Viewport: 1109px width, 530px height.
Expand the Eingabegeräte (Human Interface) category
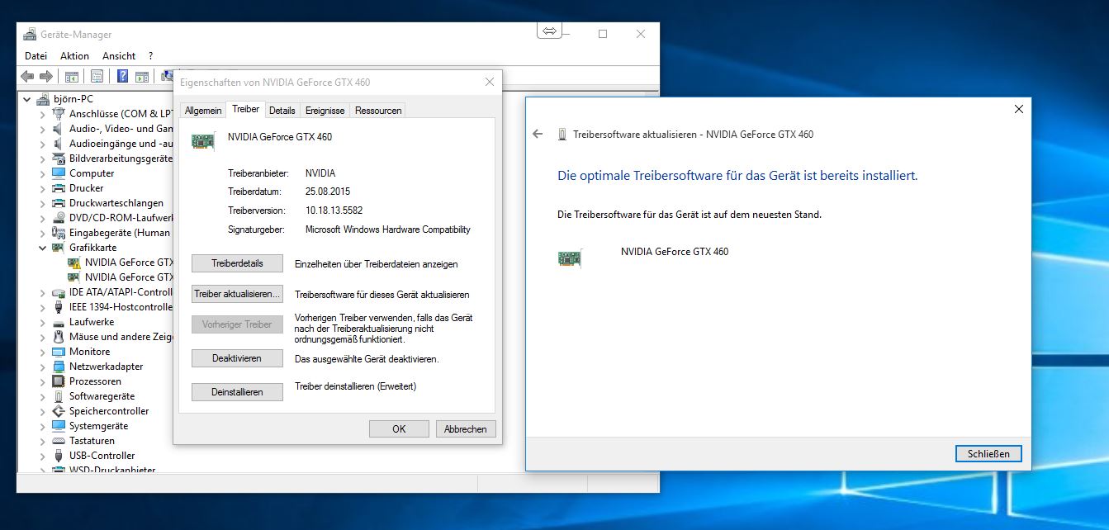pyautogui.click(x=43, y=233)
